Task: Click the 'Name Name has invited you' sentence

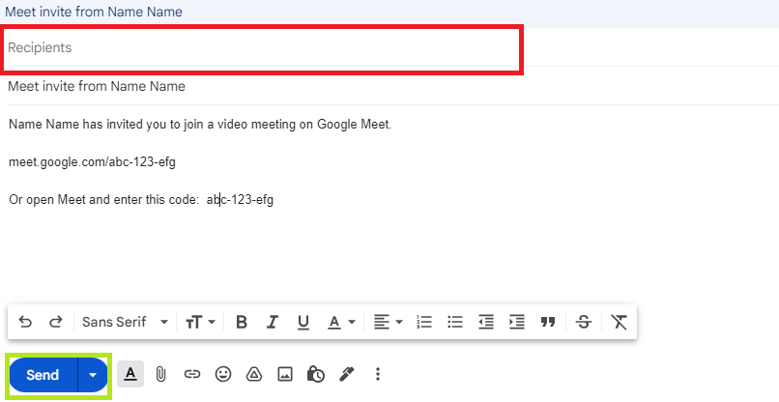Action: [200, 125]
